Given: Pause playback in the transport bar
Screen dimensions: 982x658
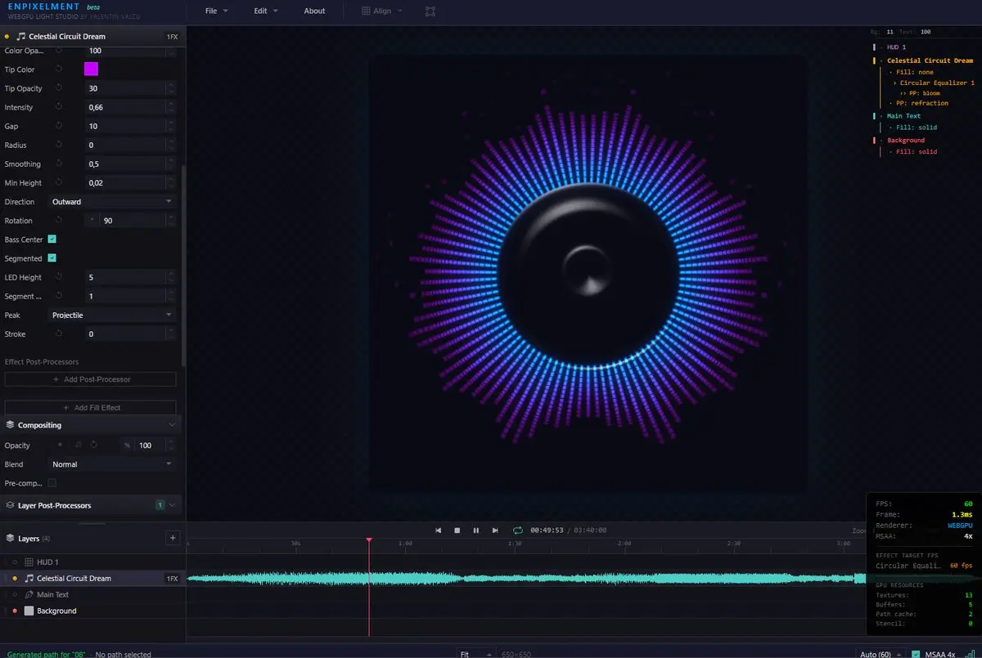Looking at the screenshot, I should pos(476,530).
